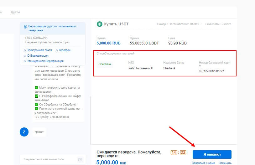Click the Телефон verified check icon
The width and height of the screenshot is (255, 165).
(56, 50)
